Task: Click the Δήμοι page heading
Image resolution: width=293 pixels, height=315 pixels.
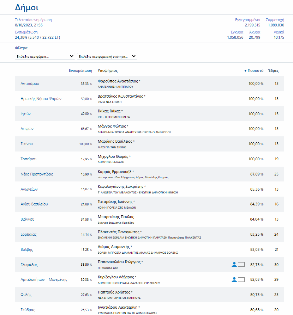Action: 27,7
